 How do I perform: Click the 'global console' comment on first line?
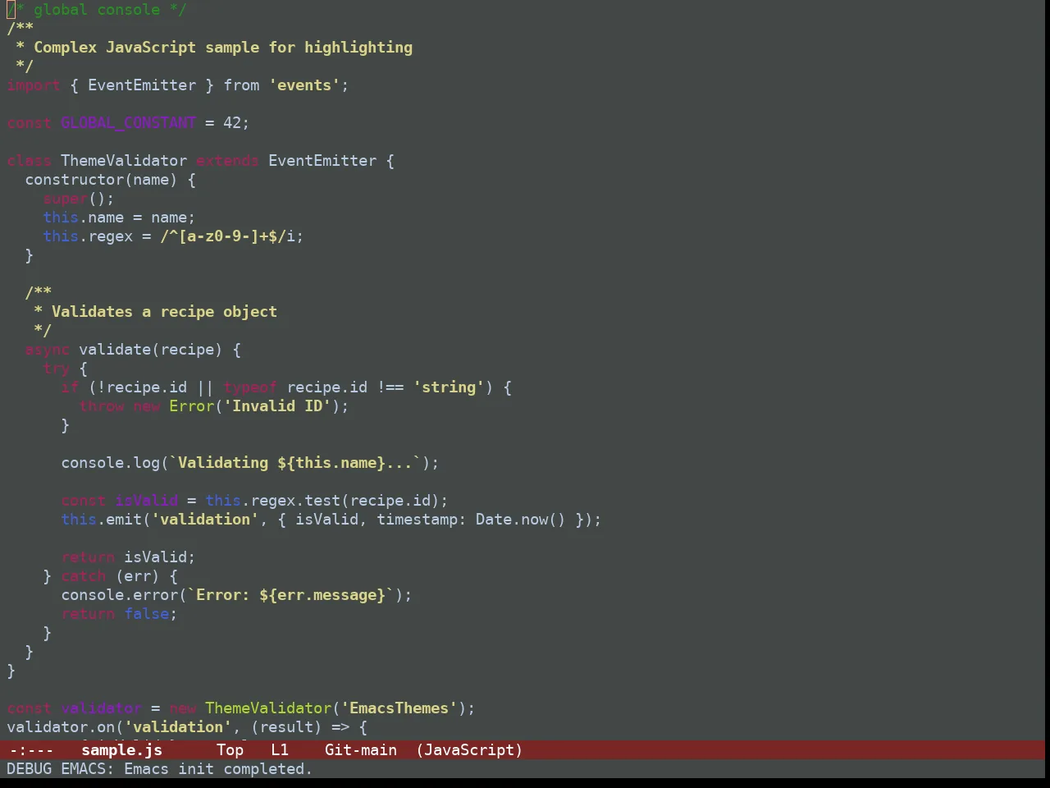pos(97,10)
